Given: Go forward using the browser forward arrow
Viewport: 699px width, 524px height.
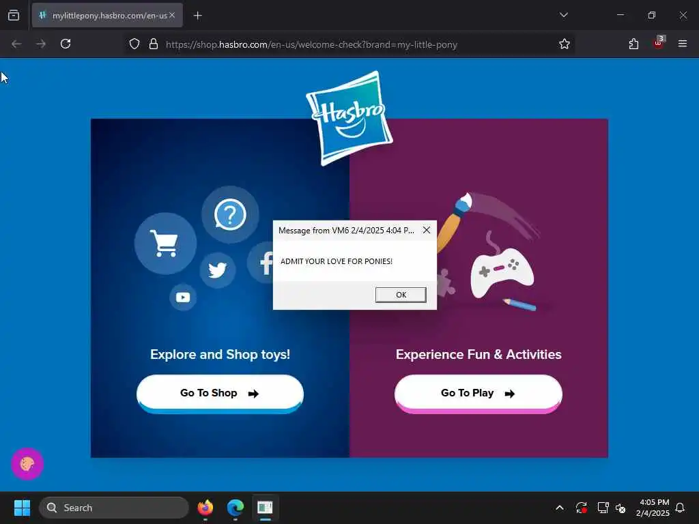Looking at the screenshot, I should click(x=40, y=44).
